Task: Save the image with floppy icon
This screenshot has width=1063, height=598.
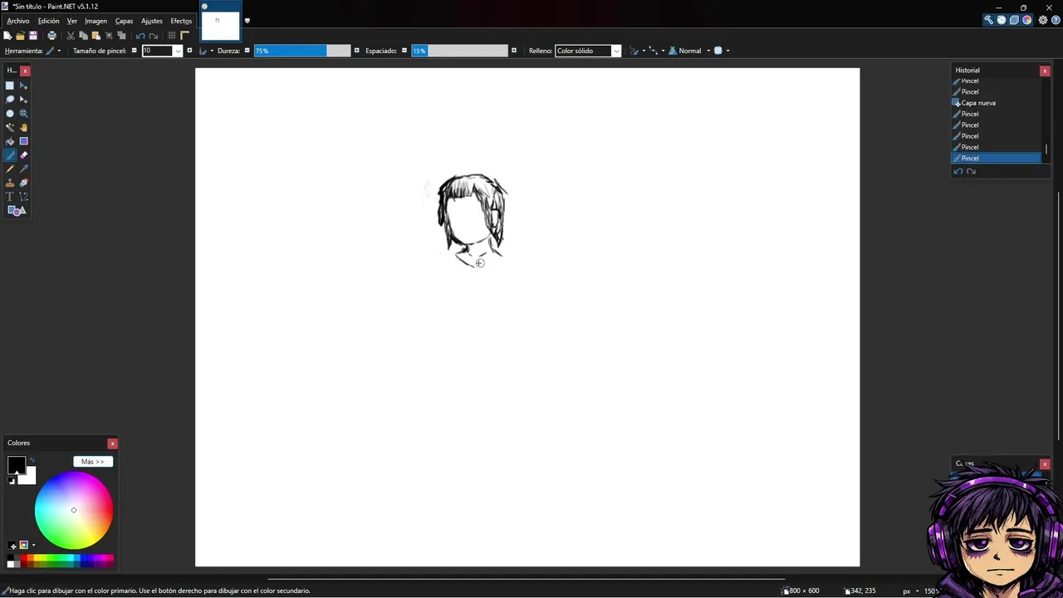Action: tap(33, 36)
